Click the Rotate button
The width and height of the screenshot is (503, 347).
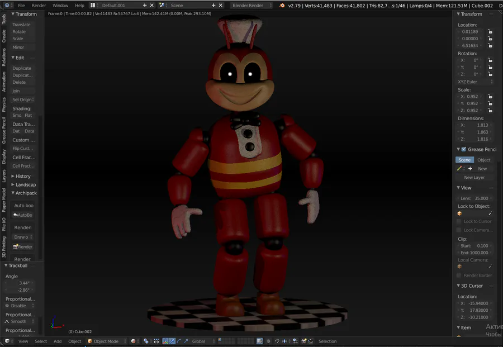pos(23,31)
